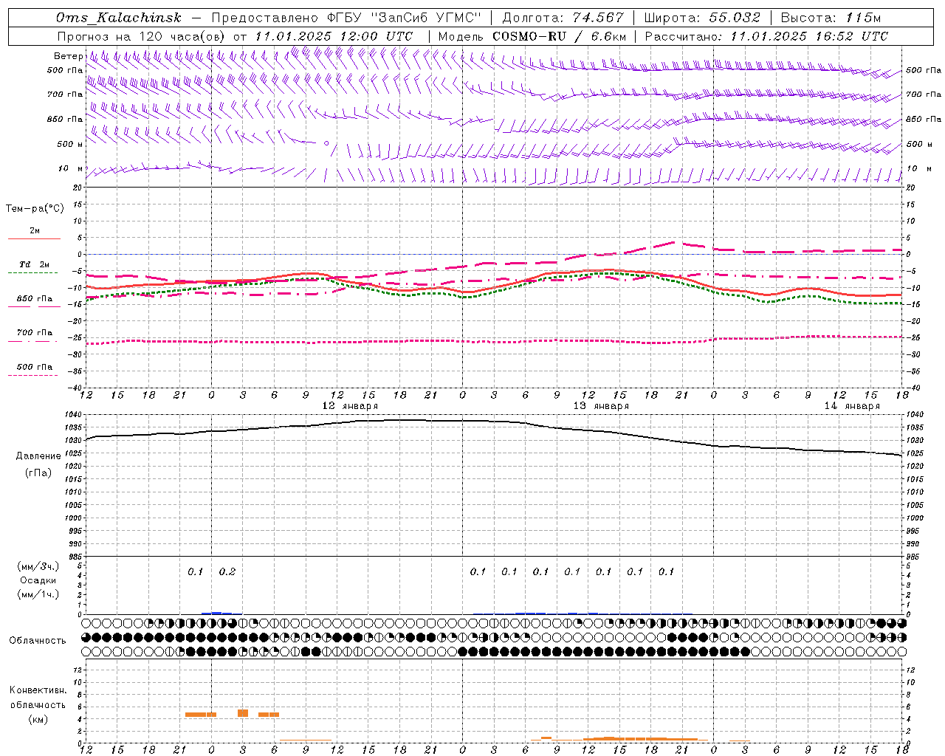Viewport: 945px width, 756px height.
Task: Click -40 on the left temperature axis
Action: coord(76,388)
